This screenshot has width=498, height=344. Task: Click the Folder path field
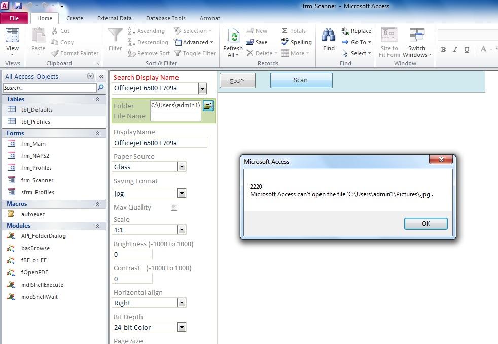point(175,105)
